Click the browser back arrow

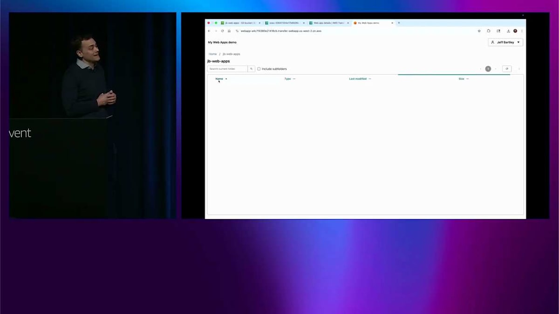pyautogui.click(x=209, y=31)
